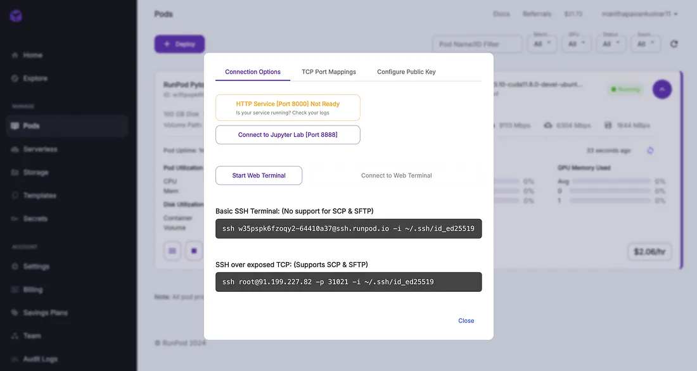Screen dimensions: 697x371
Task: Click HTTP Service Port 8000 Not Ready button
Action: 288,108
